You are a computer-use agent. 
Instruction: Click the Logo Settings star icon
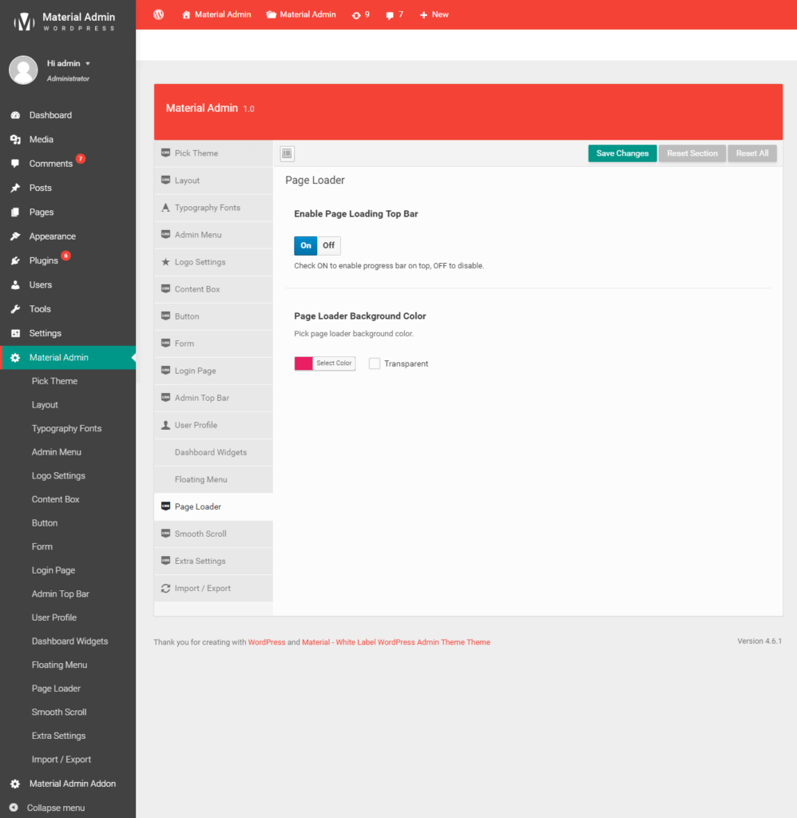tap(165, 262)
